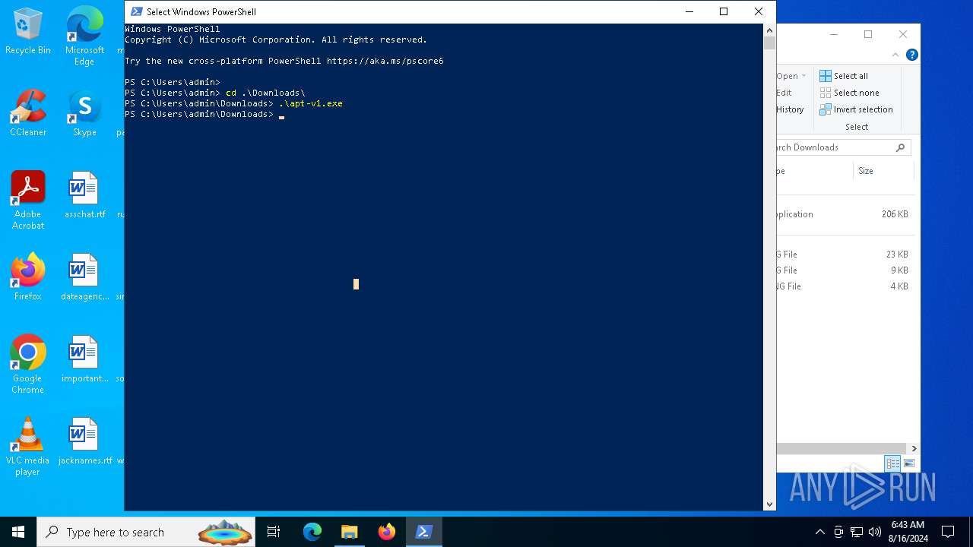The height and width of the screenshot is (547, 973).
Task: Select the 206 KB application file row
Action: click(x=844, y=214)
